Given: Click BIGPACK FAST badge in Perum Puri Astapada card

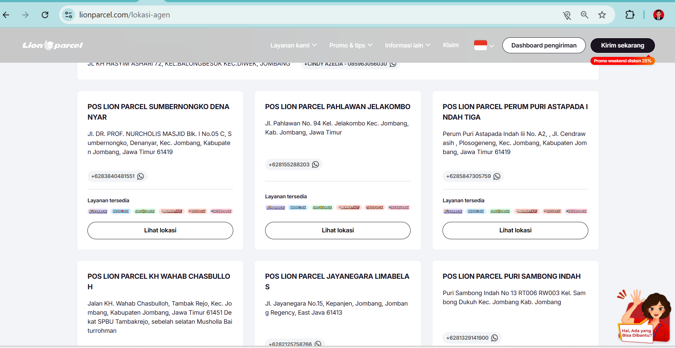Looking at the screenshot, I should pos(527,211).
